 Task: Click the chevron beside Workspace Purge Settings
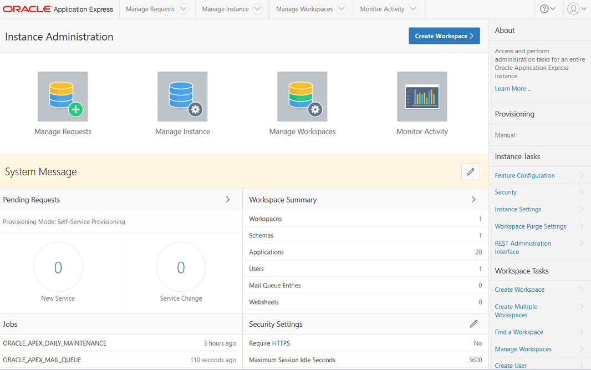(x=582, y=226)
